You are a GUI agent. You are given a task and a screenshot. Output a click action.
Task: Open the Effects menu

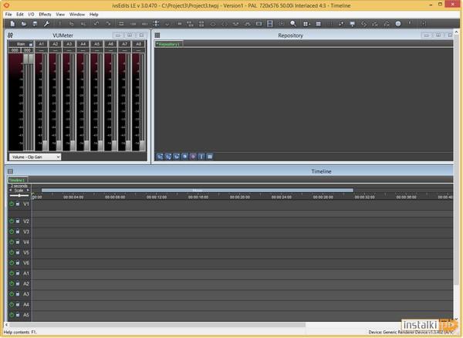point(45,14)
